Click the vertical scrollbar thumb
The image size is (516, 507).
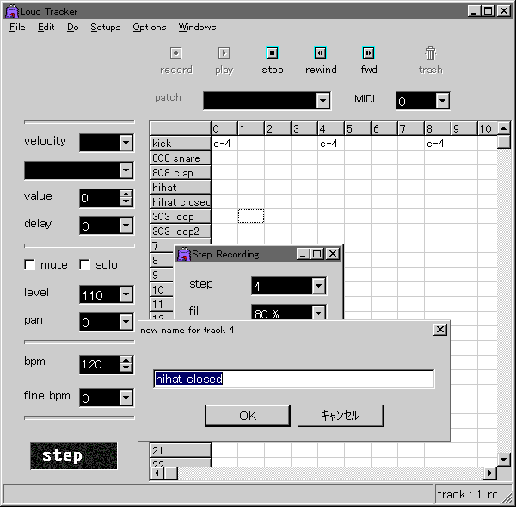click(x=504, y=142)
